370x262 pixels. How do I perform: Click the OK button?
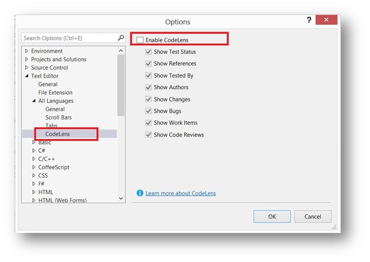272,216
